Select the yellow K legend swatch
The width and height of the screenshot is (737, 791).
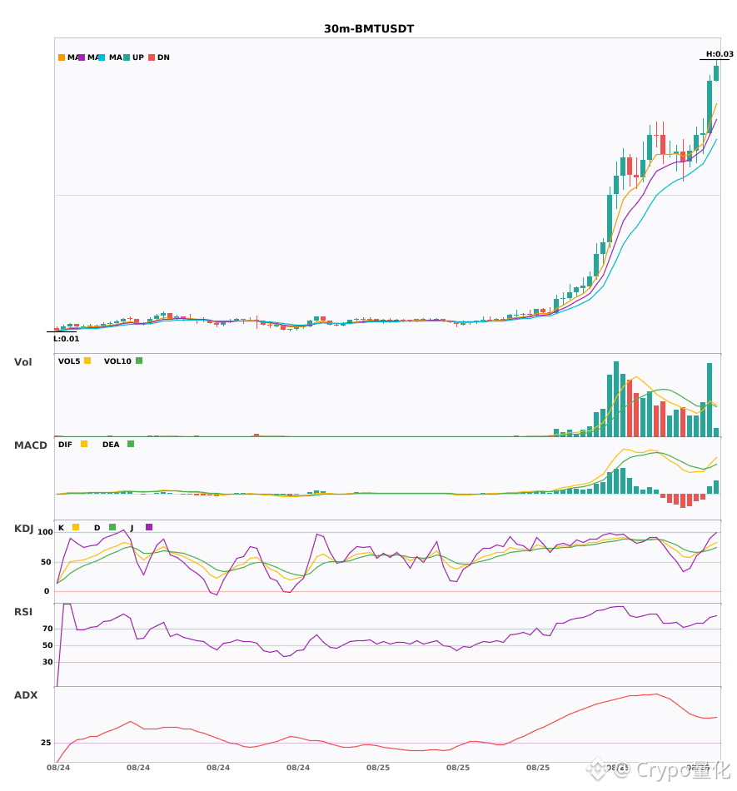[x=76, y=527]
